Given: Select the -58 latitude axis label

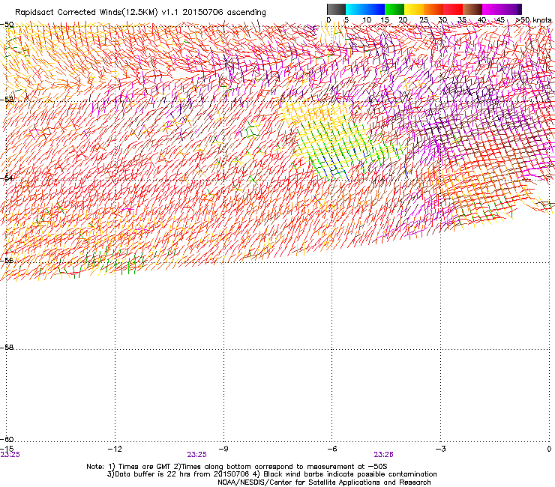Looking at the screenshot, I should tap(7, 348).
